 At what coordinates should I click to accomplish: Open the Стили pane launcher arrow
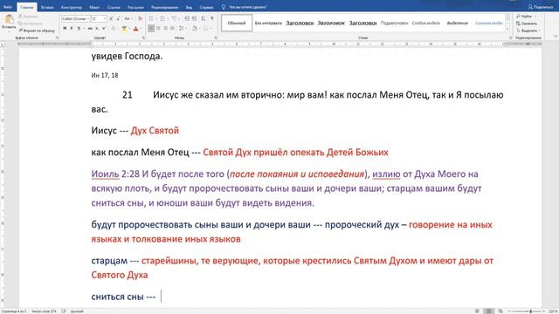coord(510,38)
